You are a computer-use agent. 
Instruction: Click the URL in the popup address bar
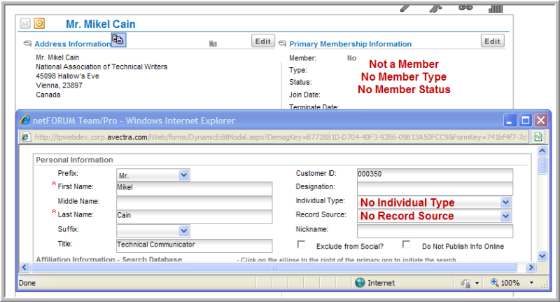click(281, 137)
